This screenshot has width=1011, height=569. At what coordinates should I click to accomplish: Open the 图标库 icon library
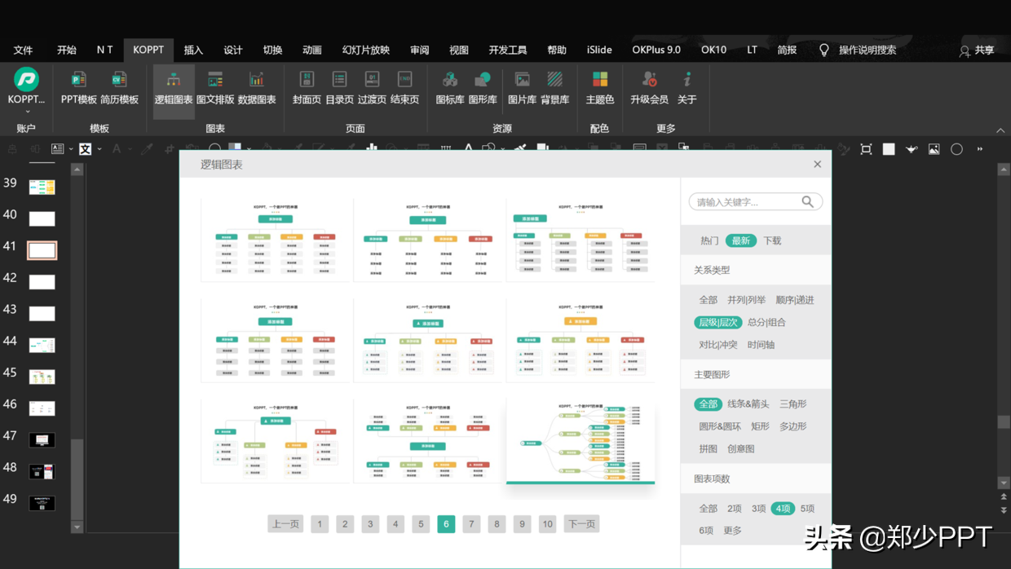tap(450, 79)
